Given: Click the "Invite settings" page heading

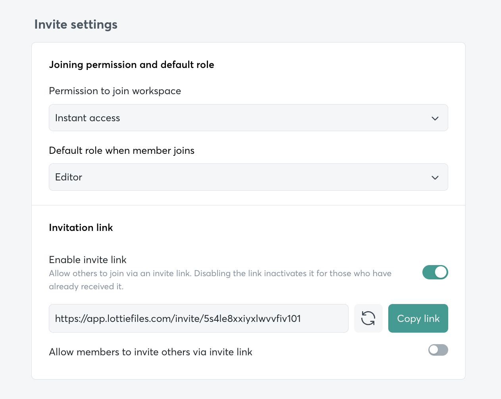Looking at the screenshot, I should (76, 25).
